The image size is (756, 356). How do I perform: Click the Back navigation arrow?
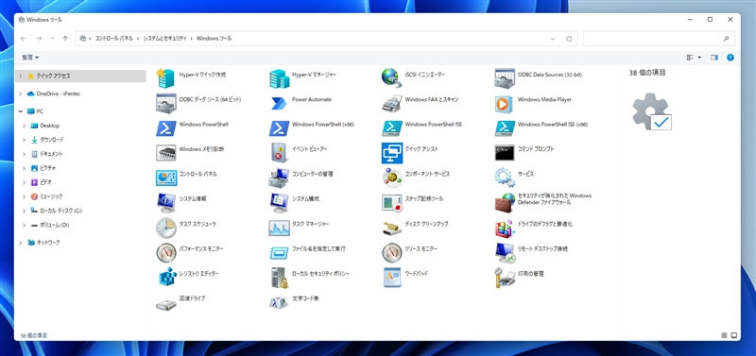pos(24,38)
